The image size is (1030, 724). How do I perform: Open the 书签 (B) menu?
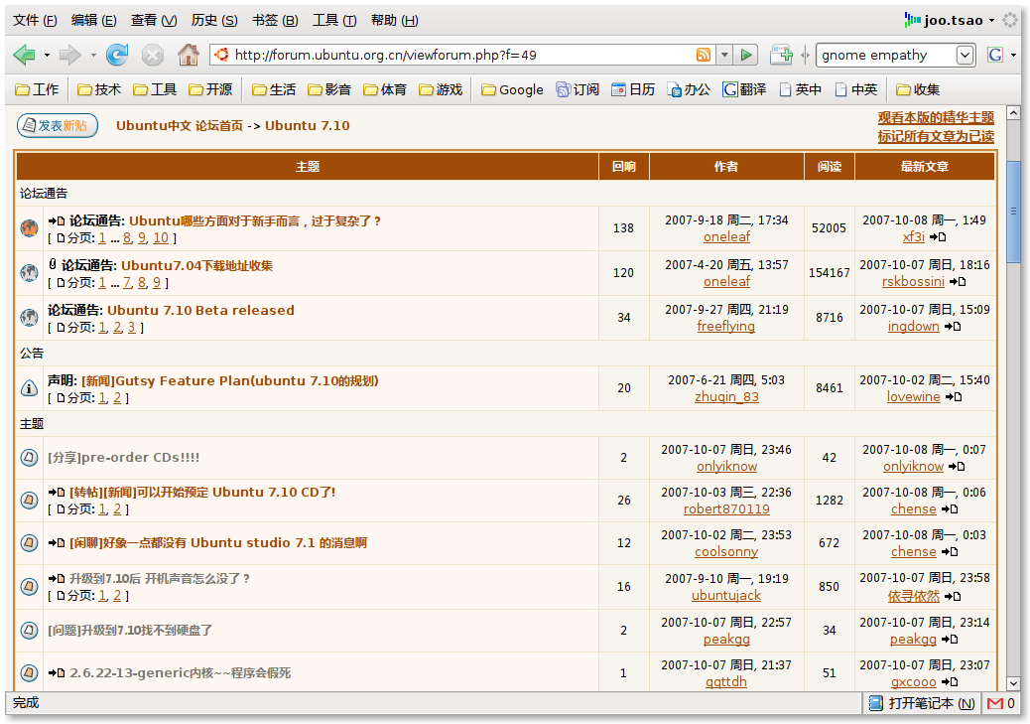tap(275, 21)
